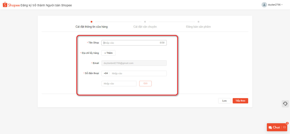Screen dimensions: 290x134
Task: Open the +84 country code selector
Action: point(106,73)
